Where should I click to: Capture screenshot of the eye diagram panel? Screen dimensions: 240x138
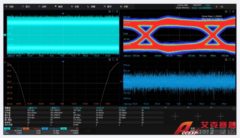(x=226, y=11)
